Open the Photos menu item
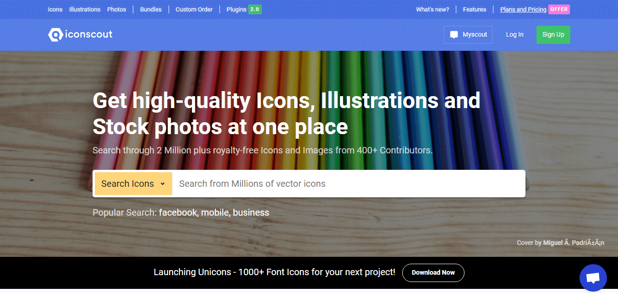The image size is (618, 293). tap(116, 9)
